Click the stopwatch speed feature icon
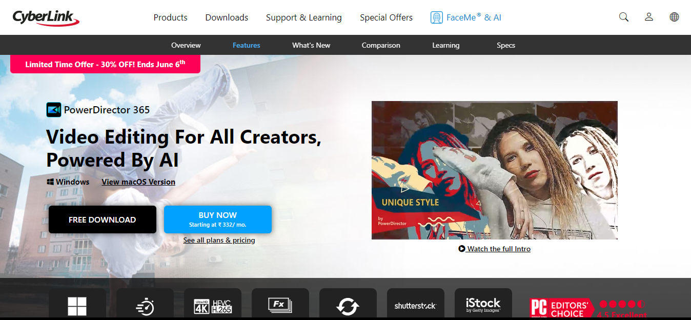The height and width of the screenshot is (320, 691). [145, 307]
